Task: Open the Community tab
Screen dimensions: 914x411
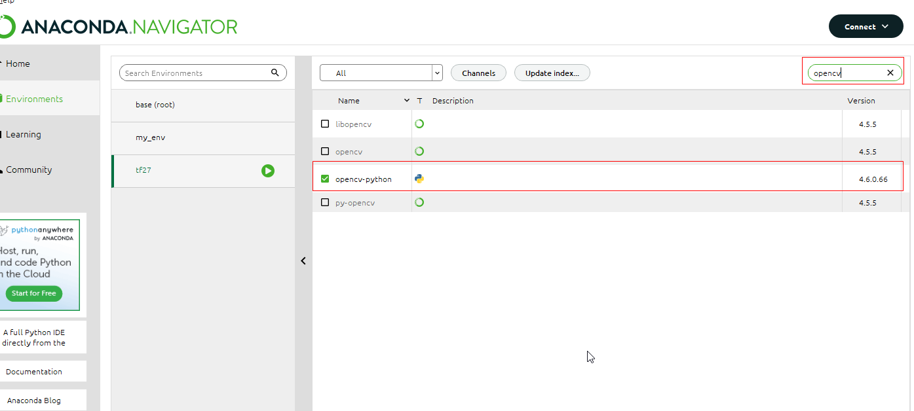Action: click(50, 170)
